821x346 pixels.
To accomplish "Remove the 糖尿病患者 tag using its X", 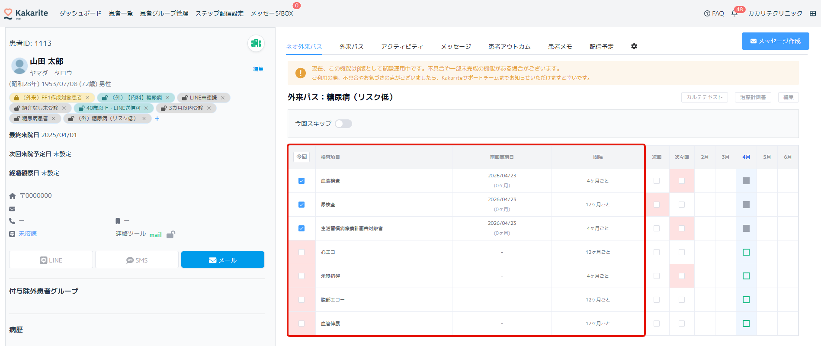I will pyautogui.click(x=54, y=119).
